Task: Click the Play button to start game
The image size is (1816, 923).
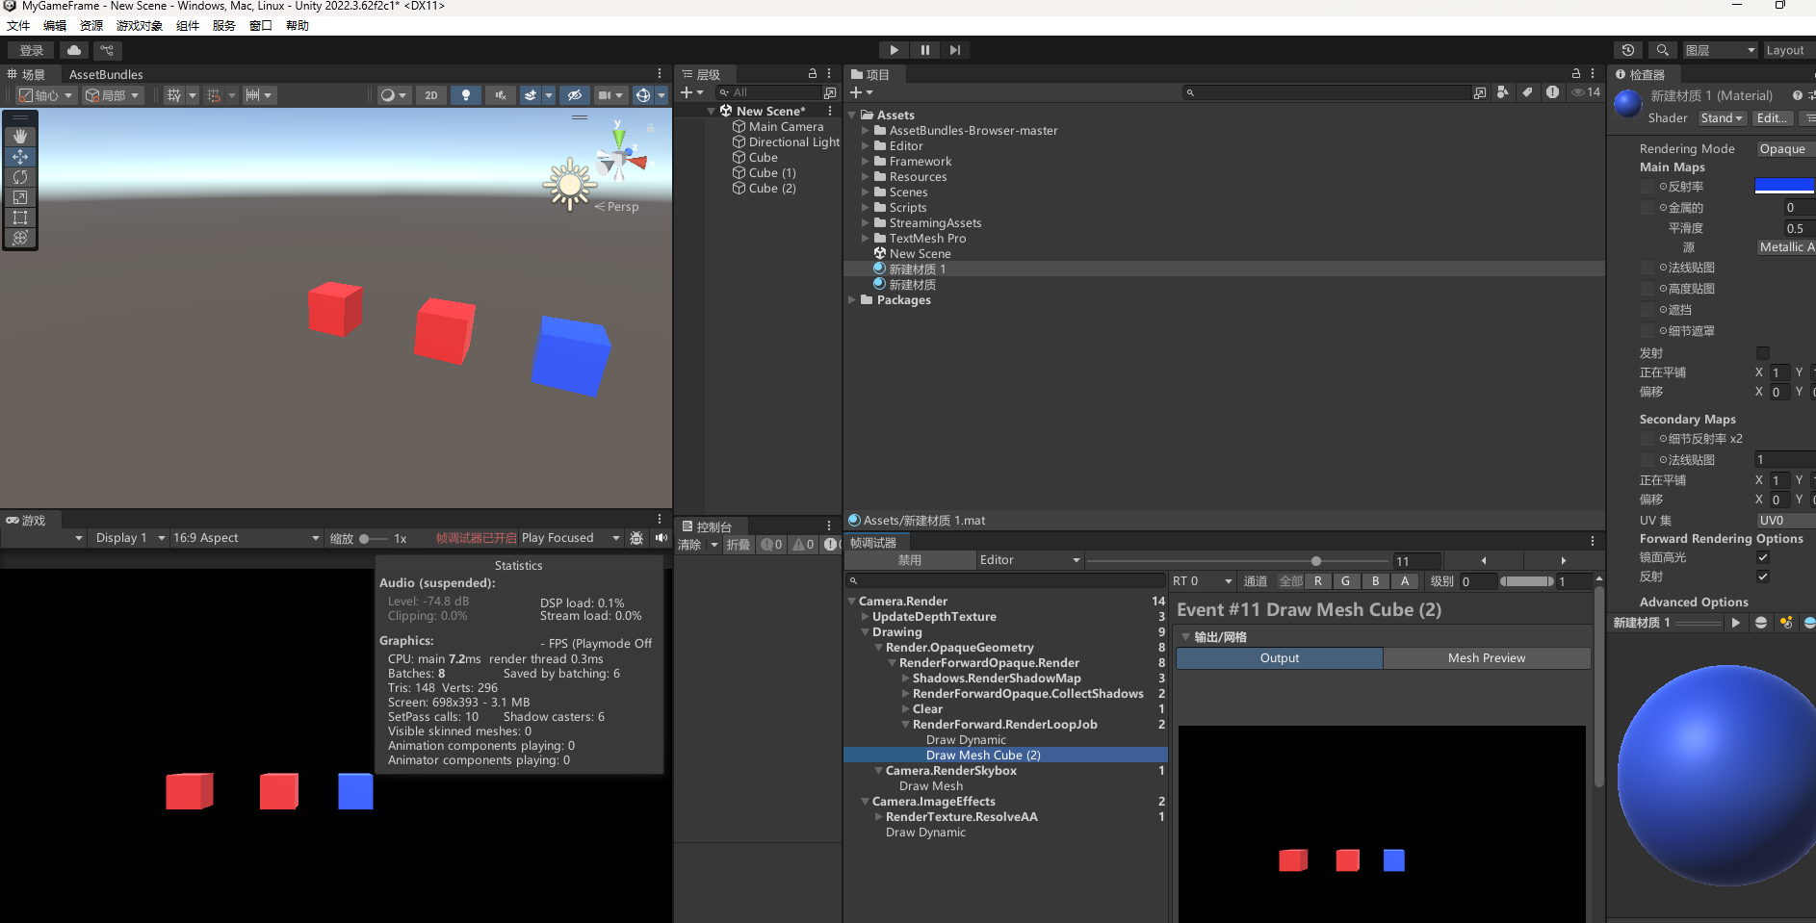Action: point(894,50)
